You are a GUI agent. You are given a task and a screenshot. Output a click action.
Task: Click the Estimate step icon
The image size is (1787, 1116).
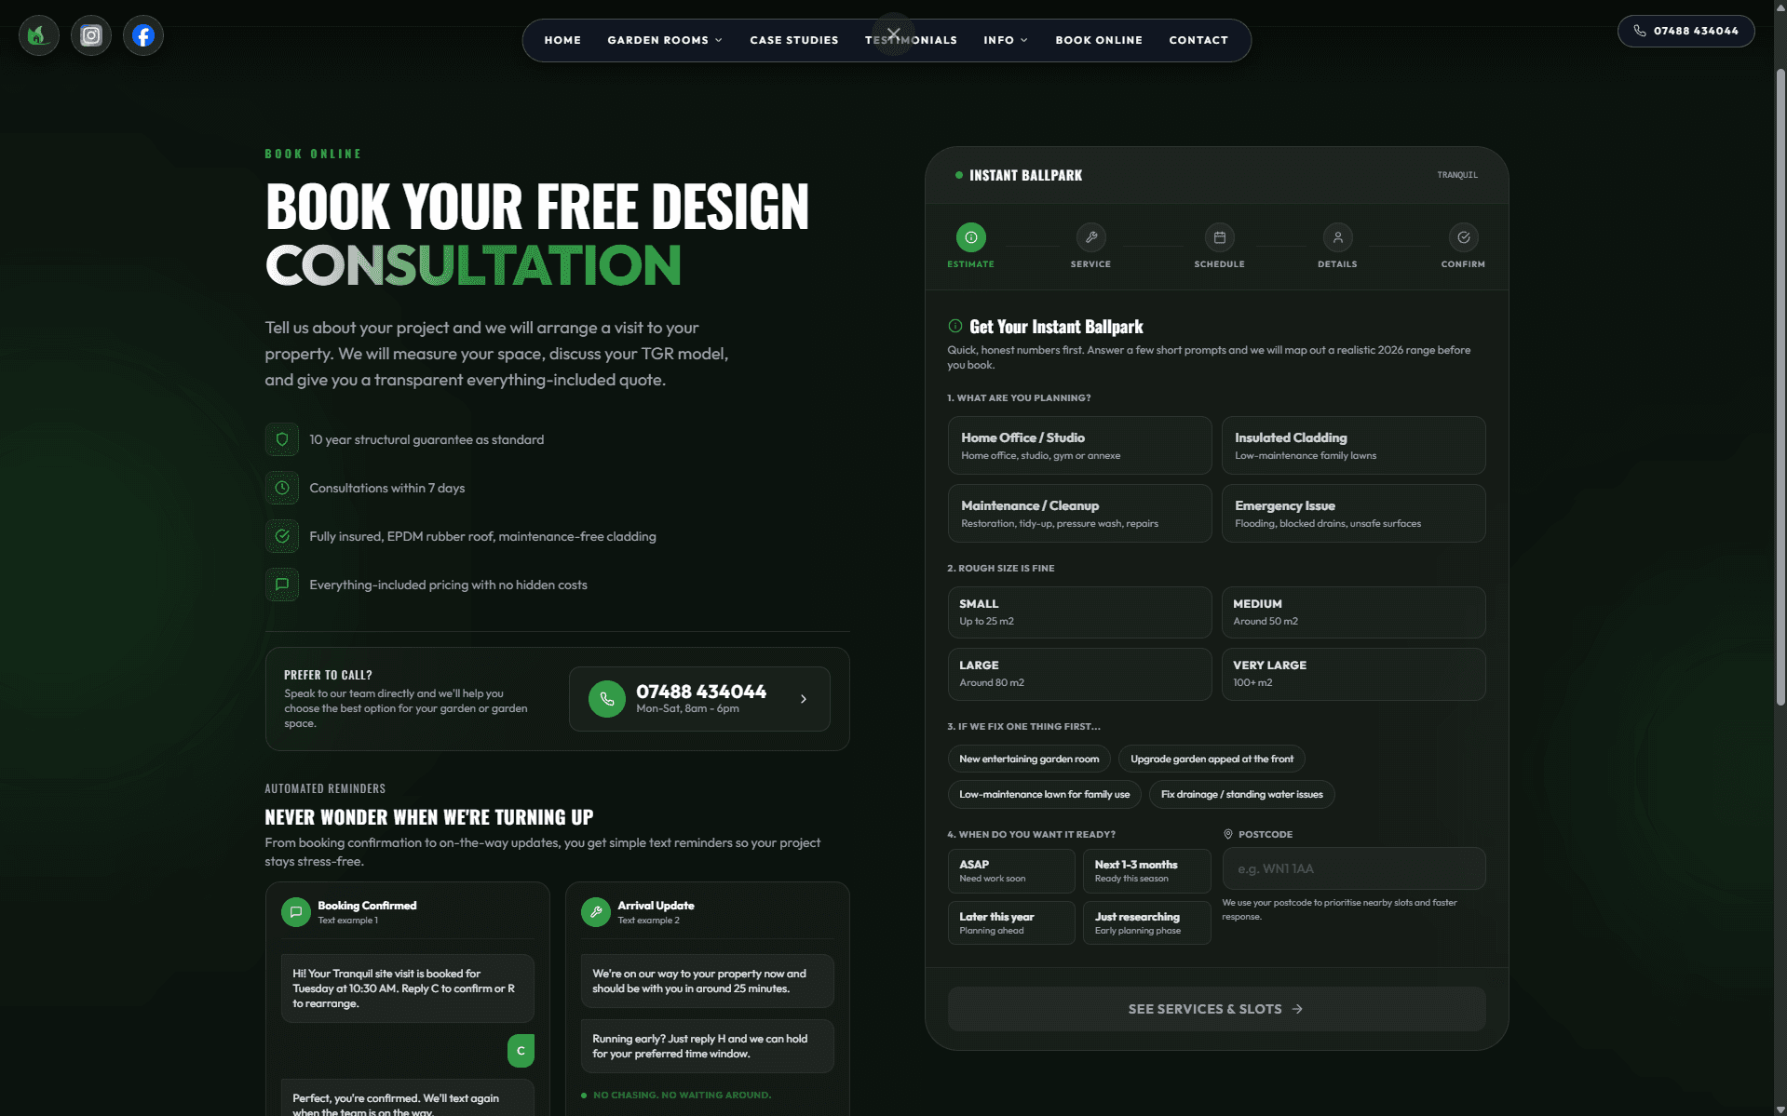[970, 237]
